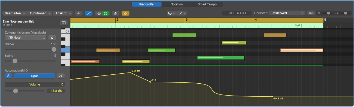Open the Funktionen menu
This screenshot has width=354, height=107.
click(x=40, y=13)
